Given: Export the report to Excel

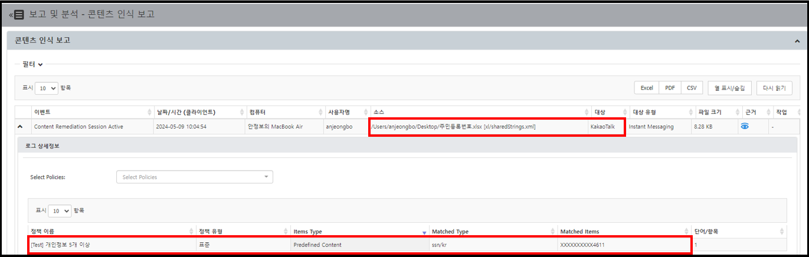Looking at the screenshot, I should pos(647,88).
